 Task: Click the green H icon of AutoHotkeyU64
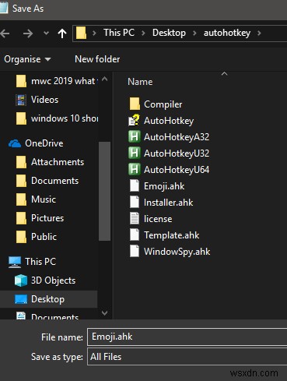135,169
